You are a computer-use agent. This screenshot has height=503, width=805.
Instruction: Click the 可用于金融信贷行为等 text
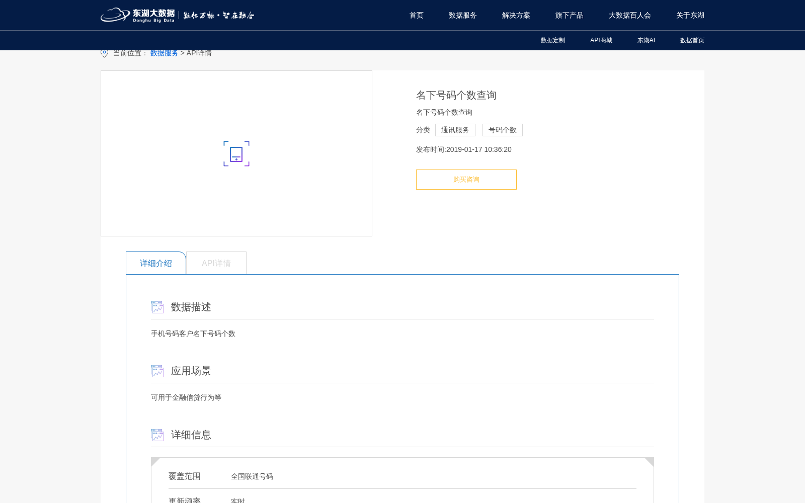pyautogui.click(x=186, y=397)
